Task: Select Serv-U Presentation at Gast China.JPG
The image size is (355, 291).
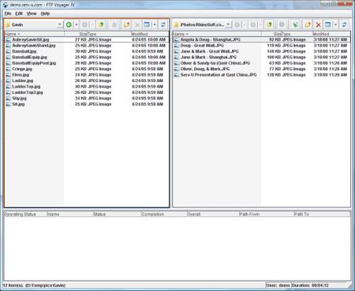Action: 219,75
